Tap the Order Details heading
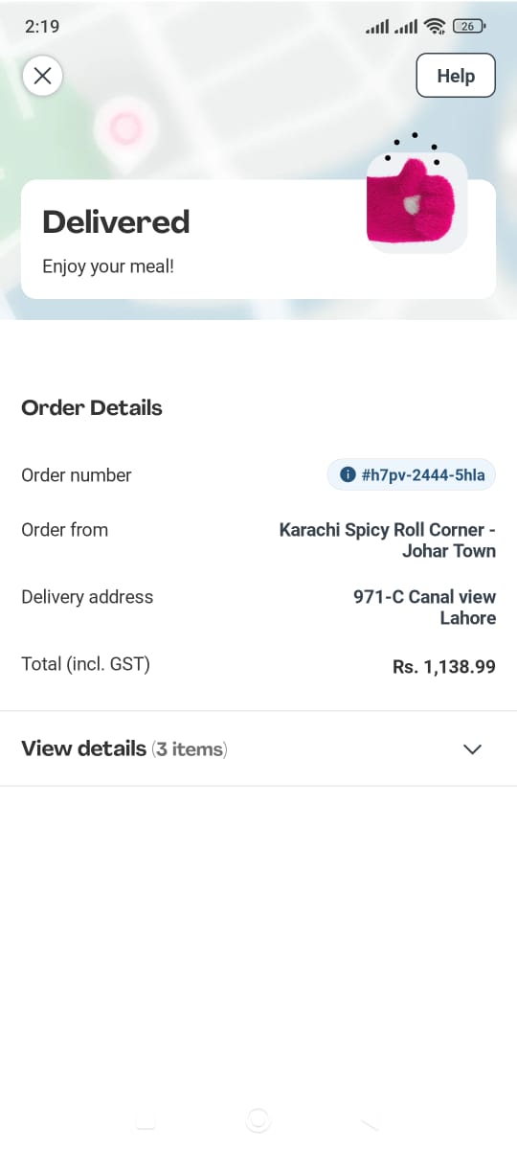Image resolution: width=517 pixels, height=1150 pixels. [92, 407]
